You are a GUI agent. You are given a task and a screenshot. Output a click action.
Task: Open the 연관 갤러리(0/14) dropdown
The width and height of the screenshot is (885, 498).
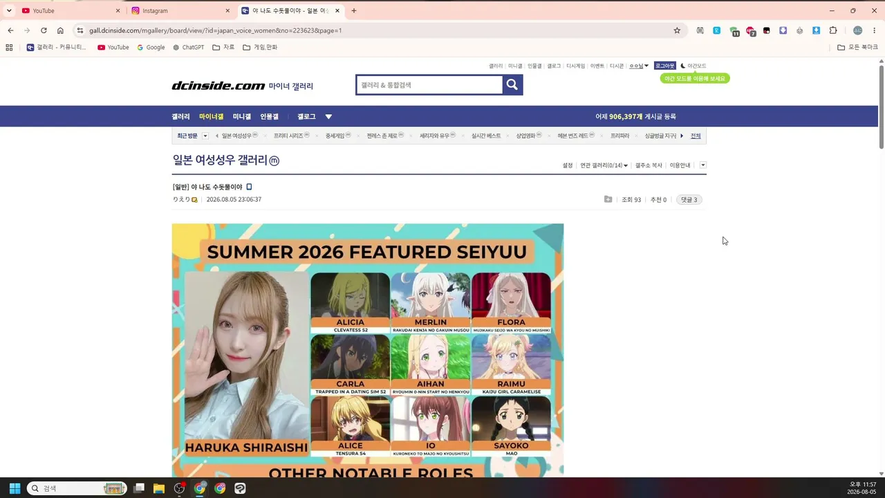(x=604, y=165)
